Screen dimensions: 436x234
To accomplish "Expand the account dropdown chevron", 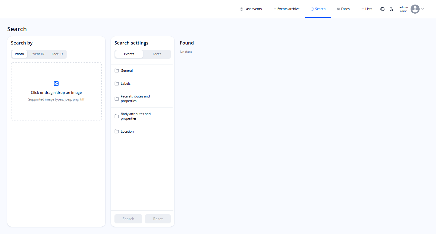I will coord(423,9).
